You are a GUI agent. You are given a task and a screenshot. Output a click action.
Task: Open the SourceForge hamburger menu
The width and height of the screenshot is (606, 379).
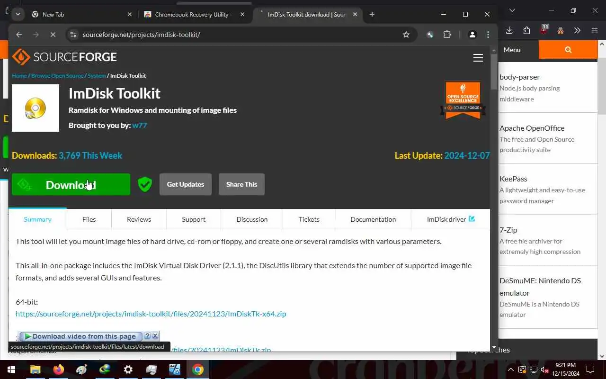pyautogui.click(x=478, y=58)
